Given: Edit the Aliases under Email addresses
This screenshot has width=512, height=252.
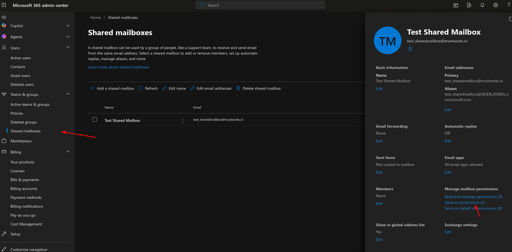Looking at the screenshot, I should tap(448, 110).
